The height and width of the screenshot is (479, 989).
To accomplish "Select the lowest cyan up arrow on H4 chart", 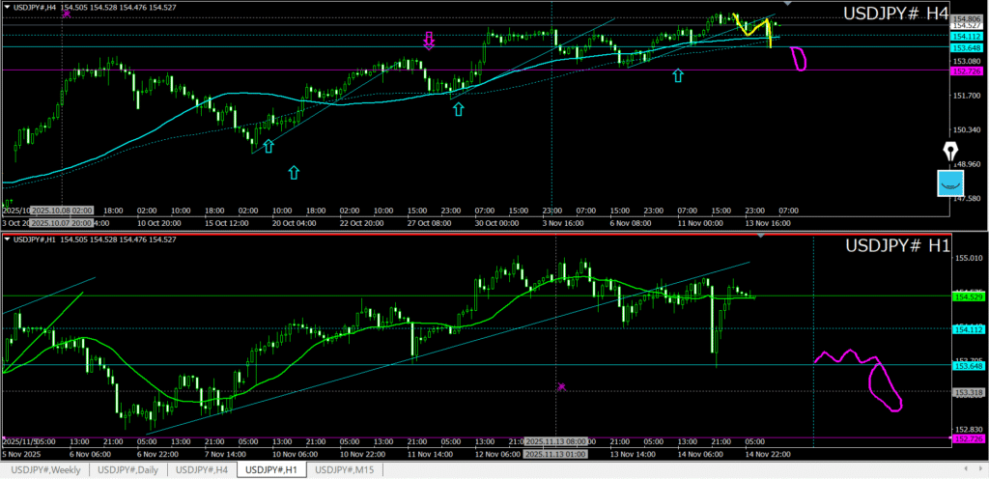I will pyautogui.click(x=294, y=172).
